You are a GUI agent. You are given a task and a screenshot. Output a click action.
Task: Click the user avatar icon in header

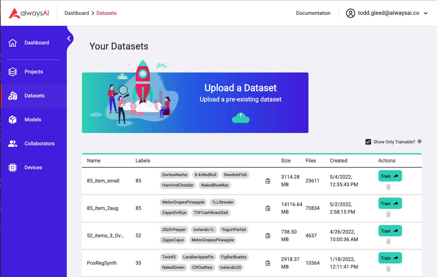350,13
